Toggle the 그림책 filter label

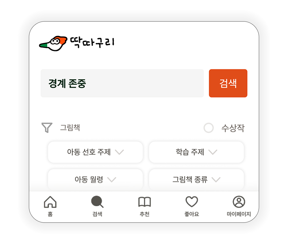click(70, 127)
